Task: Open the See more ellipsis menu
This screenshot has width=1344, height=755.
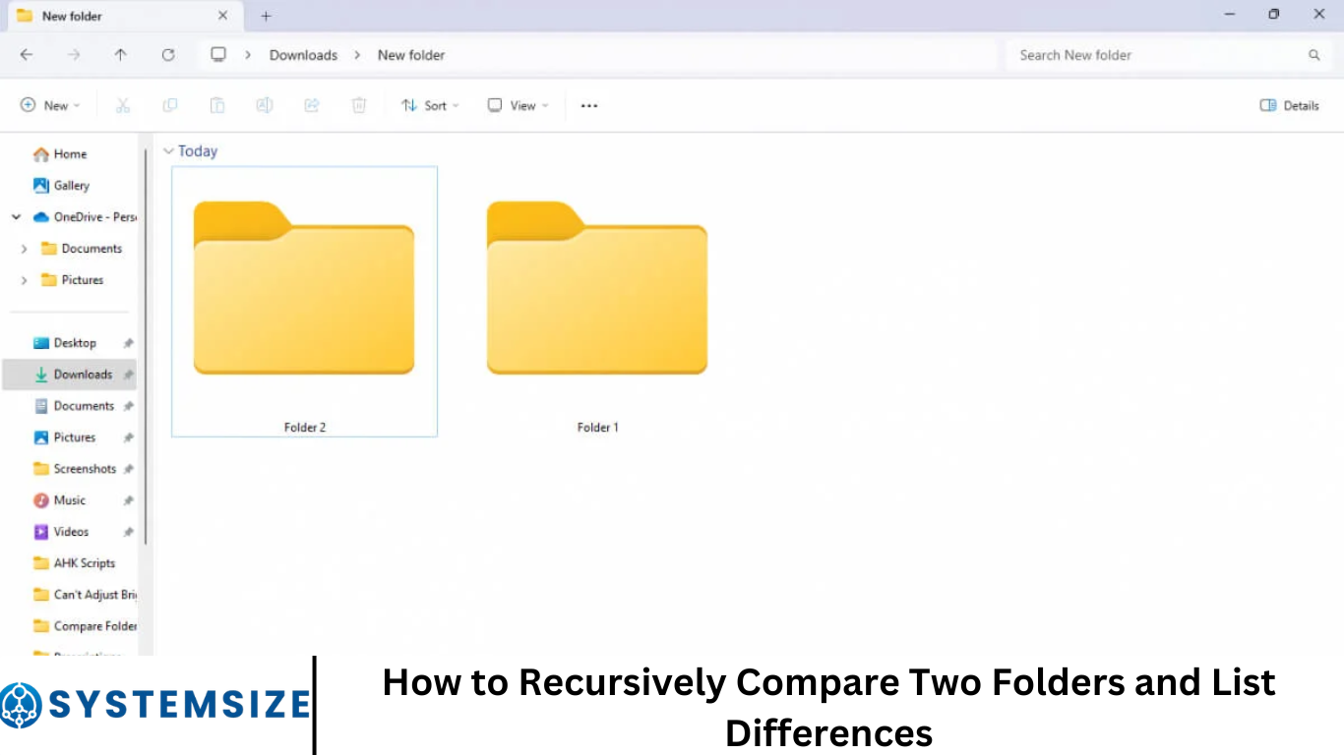Action: tap(589, 105)
